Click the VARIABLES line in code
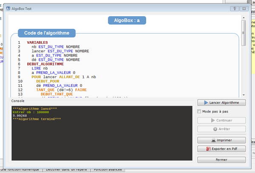This screenshot has height=173, width=255. point(37,43)
